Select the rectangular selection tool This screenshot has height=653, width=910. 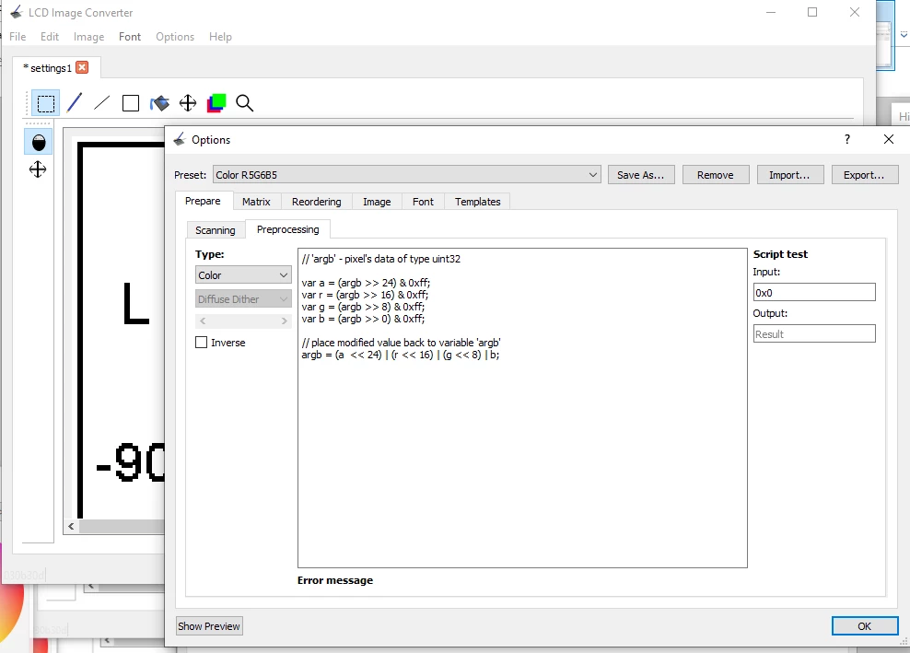pyautogui.click(x=45, y=103)
